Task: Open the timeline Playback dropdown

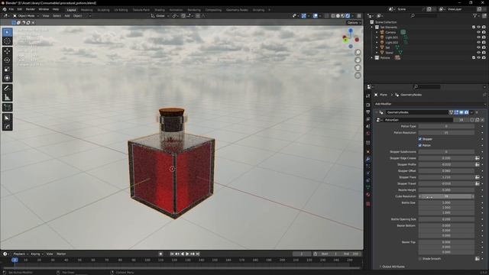Action: (x=21, y=254)
